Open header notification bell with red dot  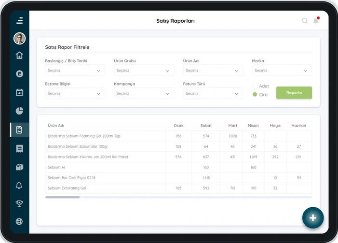[316, 20]
